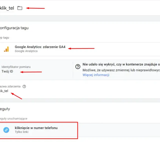Click the Nie udało się wykryć warning text
Screen dimensions: 160x142
121,64
